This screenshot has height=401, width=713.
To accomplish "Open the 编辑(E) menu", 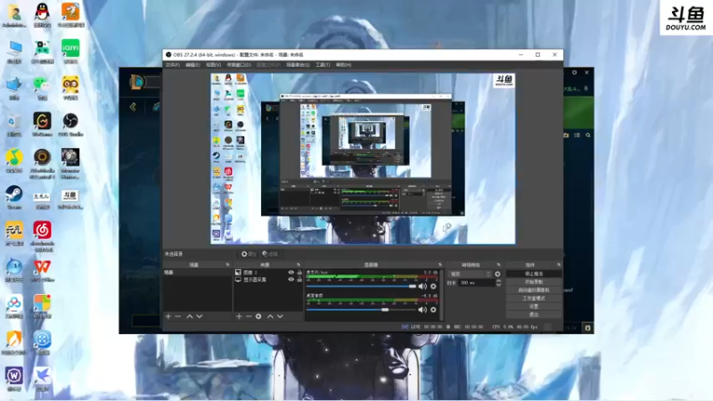I will pyautogui.click(x=193, y=65).
